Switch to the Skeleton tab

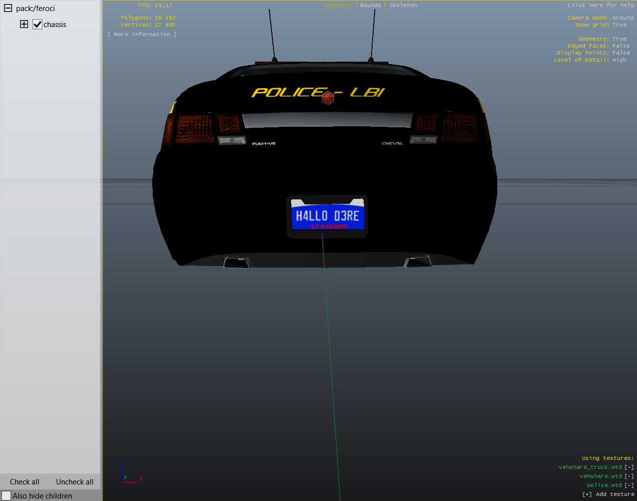coord(403,6)
